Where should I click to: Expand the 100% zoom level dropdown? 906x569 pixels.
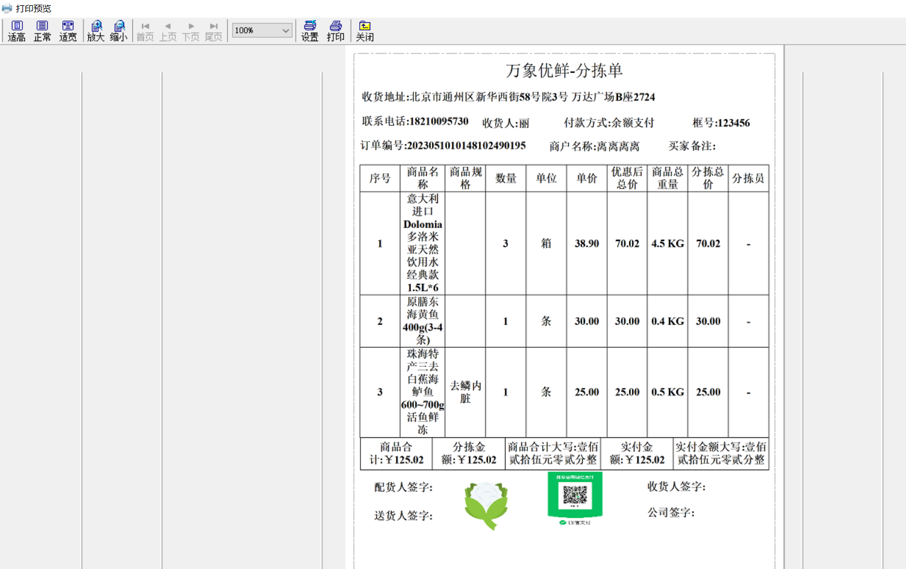286,31
